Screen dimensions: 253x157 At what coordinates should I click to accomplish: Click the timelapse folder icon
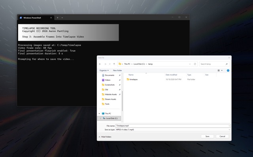[x=128, y=79]
